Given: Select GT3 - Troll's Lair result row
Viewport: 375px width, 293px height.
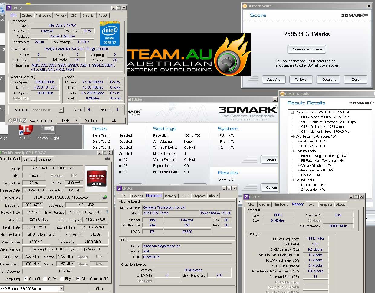Looking at the screenshot, I should click(322, 127).
